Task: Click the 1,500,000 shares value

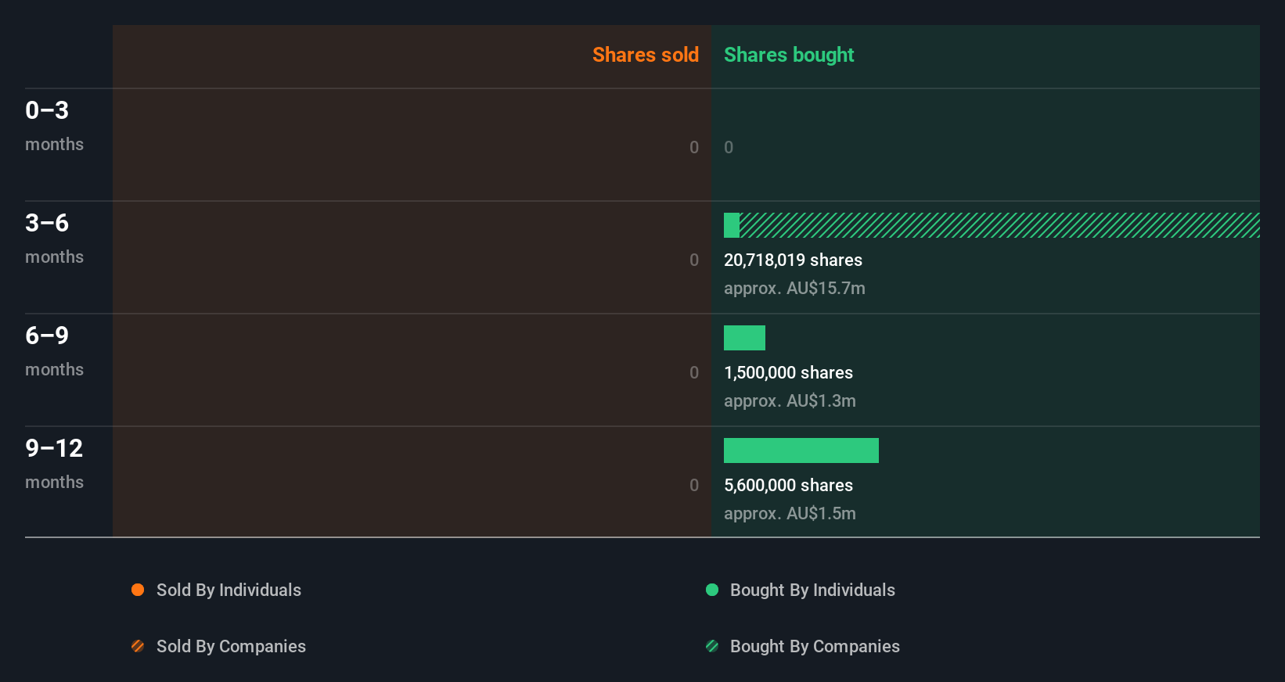Action: [x=788, y=373]
